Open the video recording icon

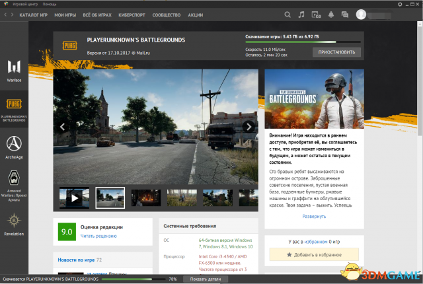(x=316, y=15)
